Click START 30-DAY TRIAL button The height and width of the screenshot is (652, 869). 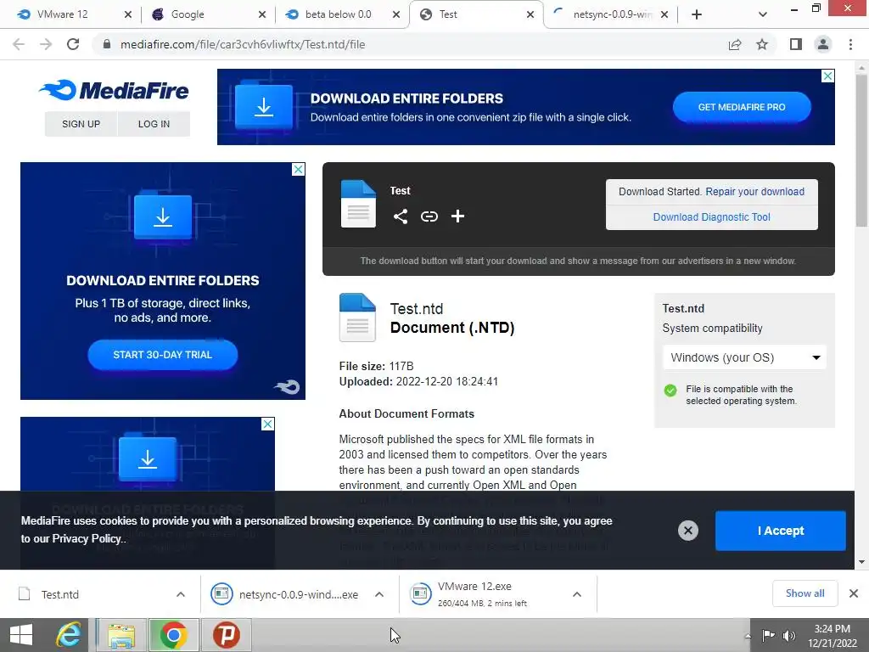(162, 355)
